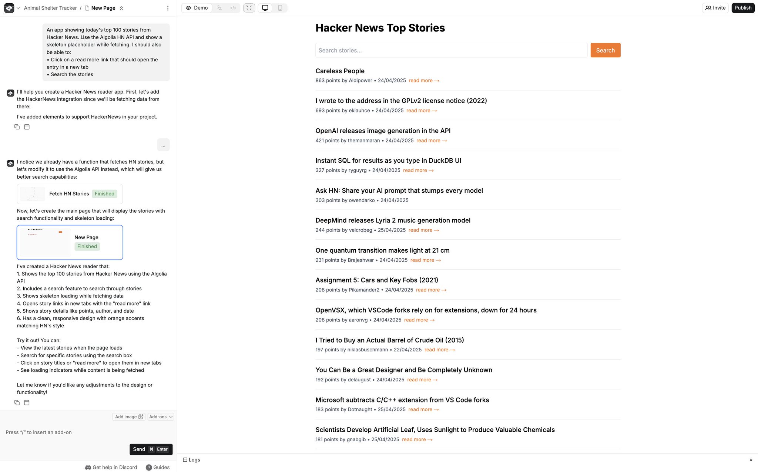Click the Publish button
The width and height of the screenshot is (758, 472).
point(742,8)
